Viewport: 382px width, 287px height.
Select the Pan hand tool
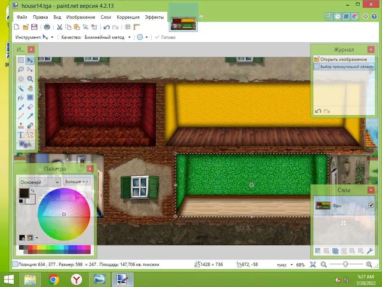point(30,88)
